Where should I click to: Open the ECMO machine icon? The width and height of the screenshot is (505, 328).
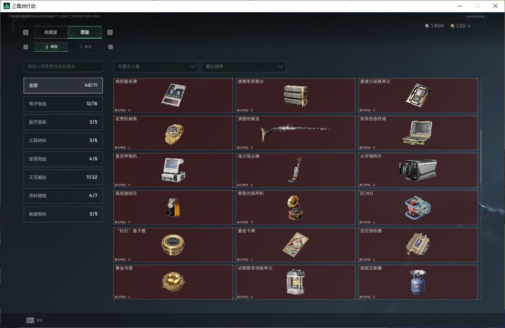pos(418,207)
